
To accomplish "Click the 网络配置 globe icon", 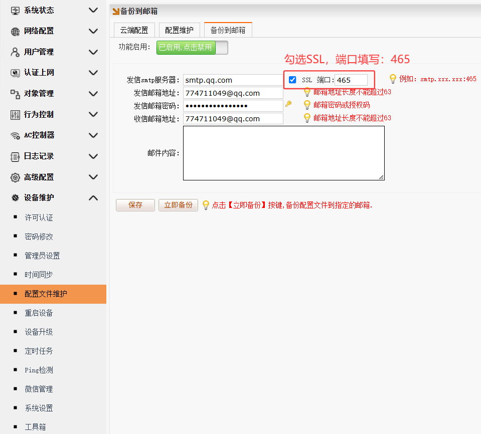I will click(x=15, y=31).
